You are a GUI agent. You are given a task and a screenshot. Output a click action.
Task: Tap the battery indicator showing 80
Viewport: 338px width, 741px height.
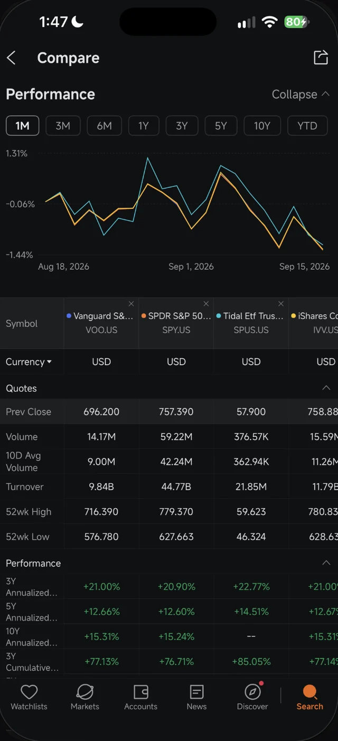296,22
